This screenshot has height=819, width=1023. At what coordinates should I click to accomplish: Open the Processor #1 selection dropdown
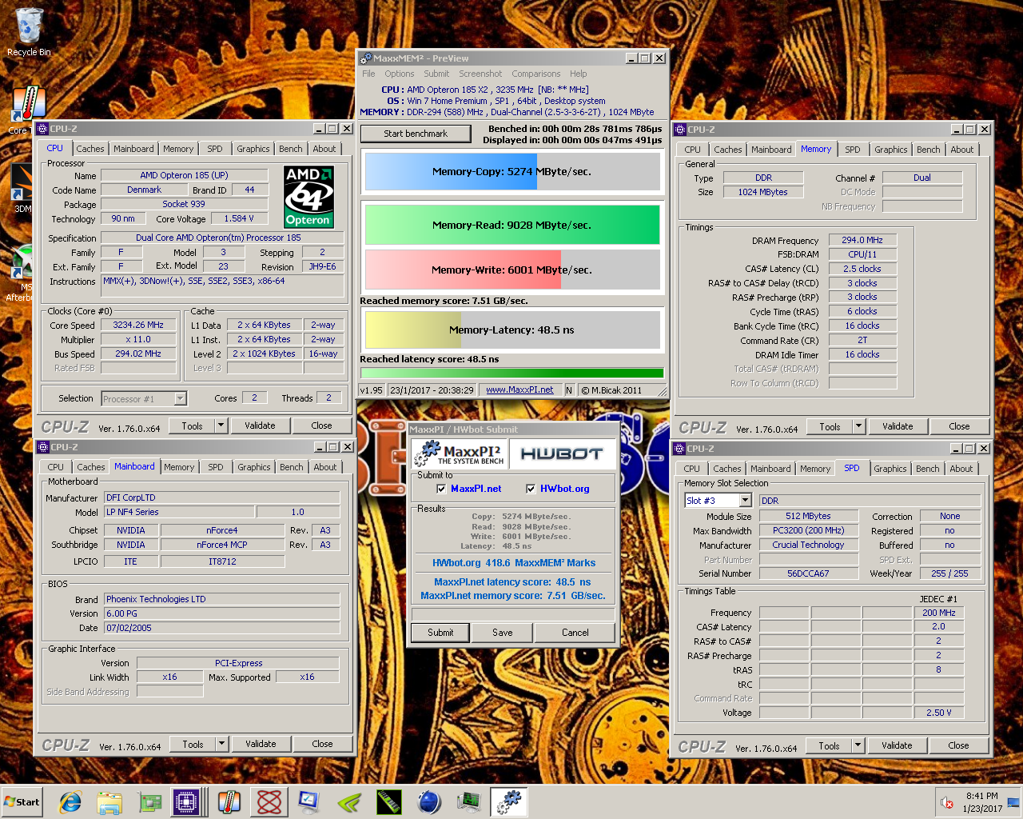(x=181, y=398)
